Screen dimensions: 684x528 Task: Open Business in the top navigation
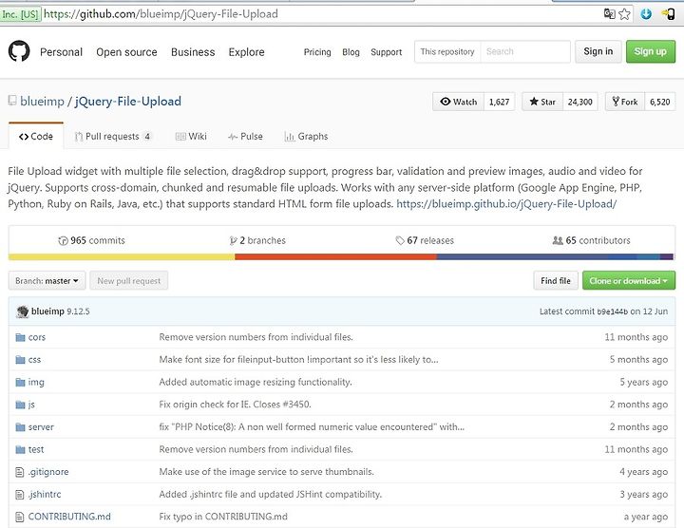pyautogui.click(x=193, y=52)
